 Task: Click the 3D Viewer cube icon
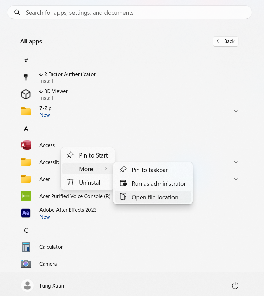[26, 94]
